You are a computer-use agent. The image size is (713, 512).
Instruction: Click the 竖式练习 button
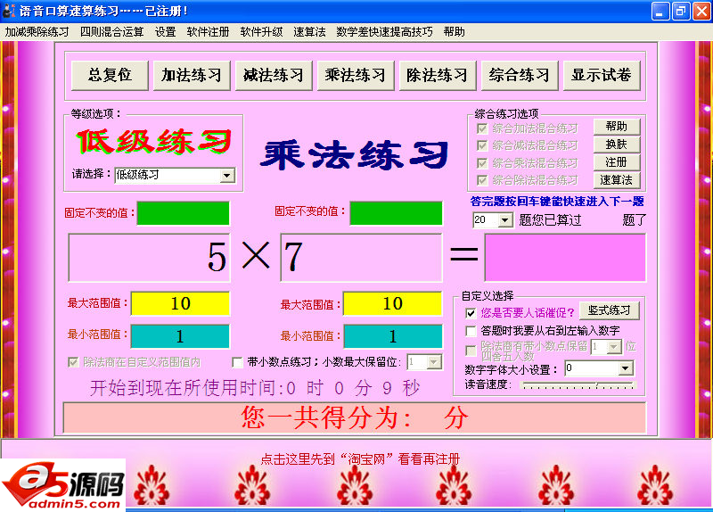pos(610,310)
